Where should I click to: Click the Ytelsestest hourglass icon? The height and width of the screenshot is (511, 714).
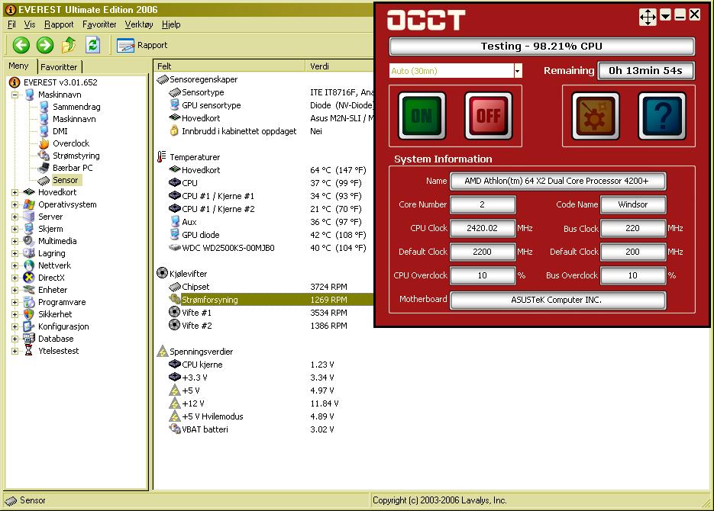point(29,351)
